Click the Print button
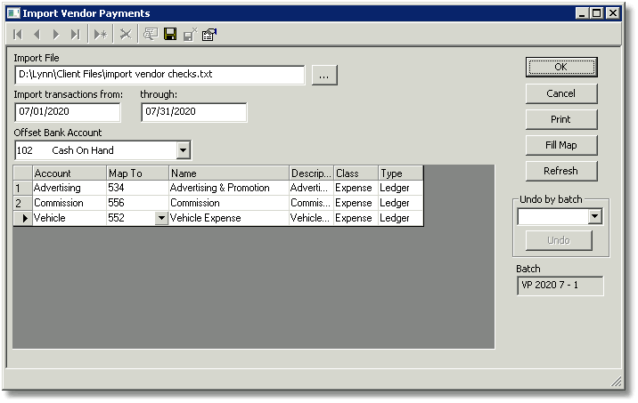This screenshot has width=638, height=403. [x=561, y=119]
